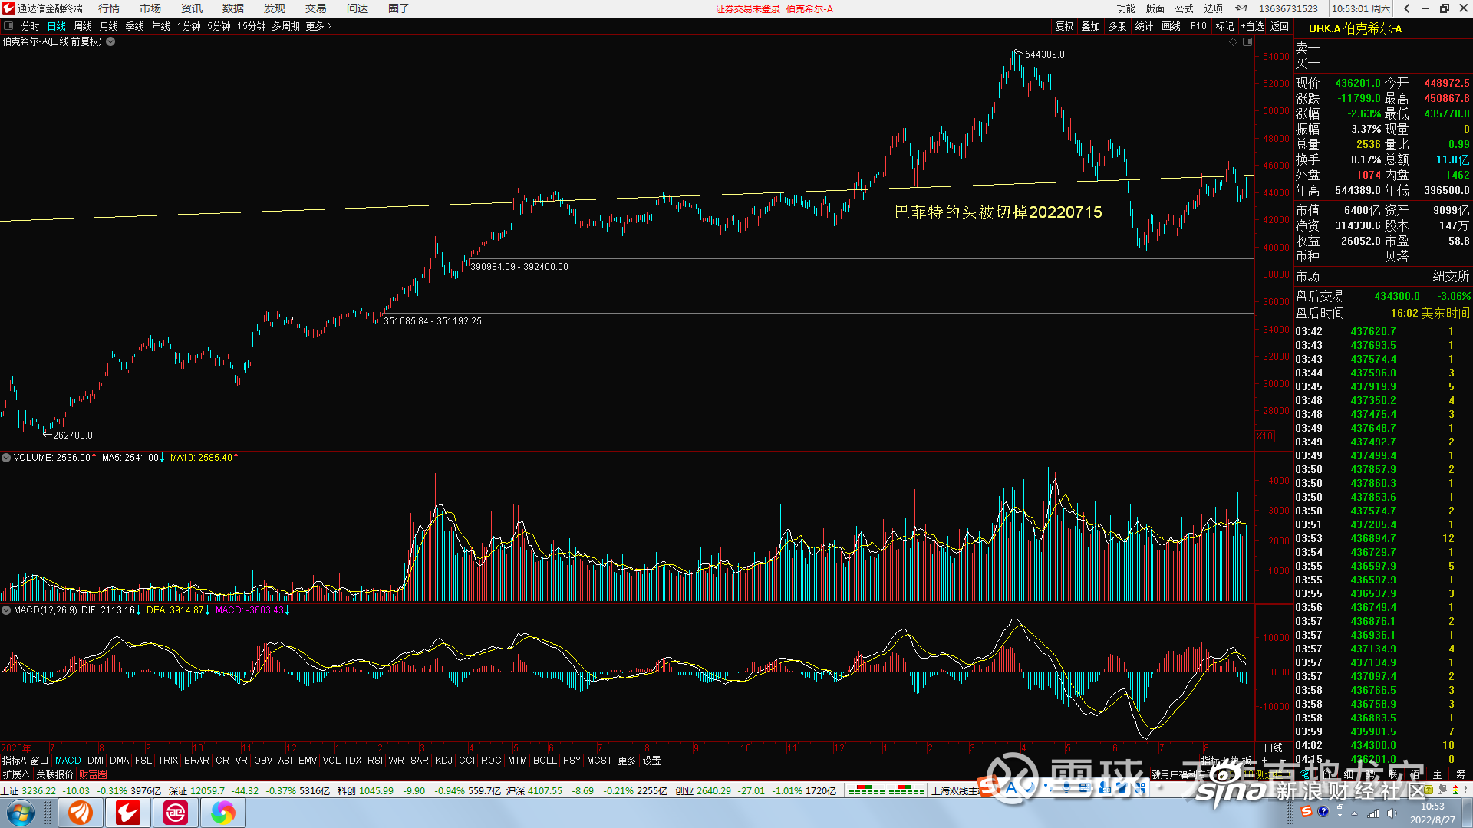Click the 返回 return button

click(x=1280, y=26)
